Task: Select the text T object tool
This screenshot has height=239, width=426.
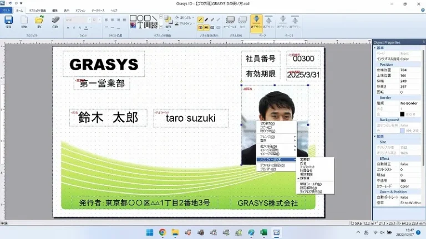Action: 140,25
